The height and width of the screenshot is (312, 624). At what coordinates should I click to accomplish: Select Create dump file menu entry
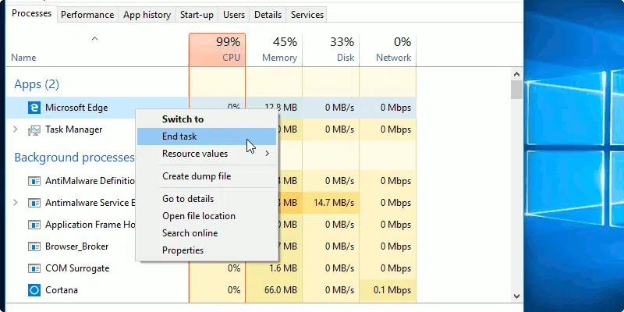click(196, 176)
